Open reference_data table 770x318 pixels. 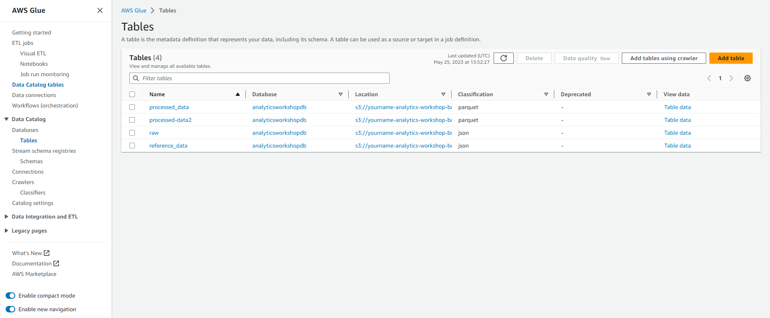(x=168, y=146)
